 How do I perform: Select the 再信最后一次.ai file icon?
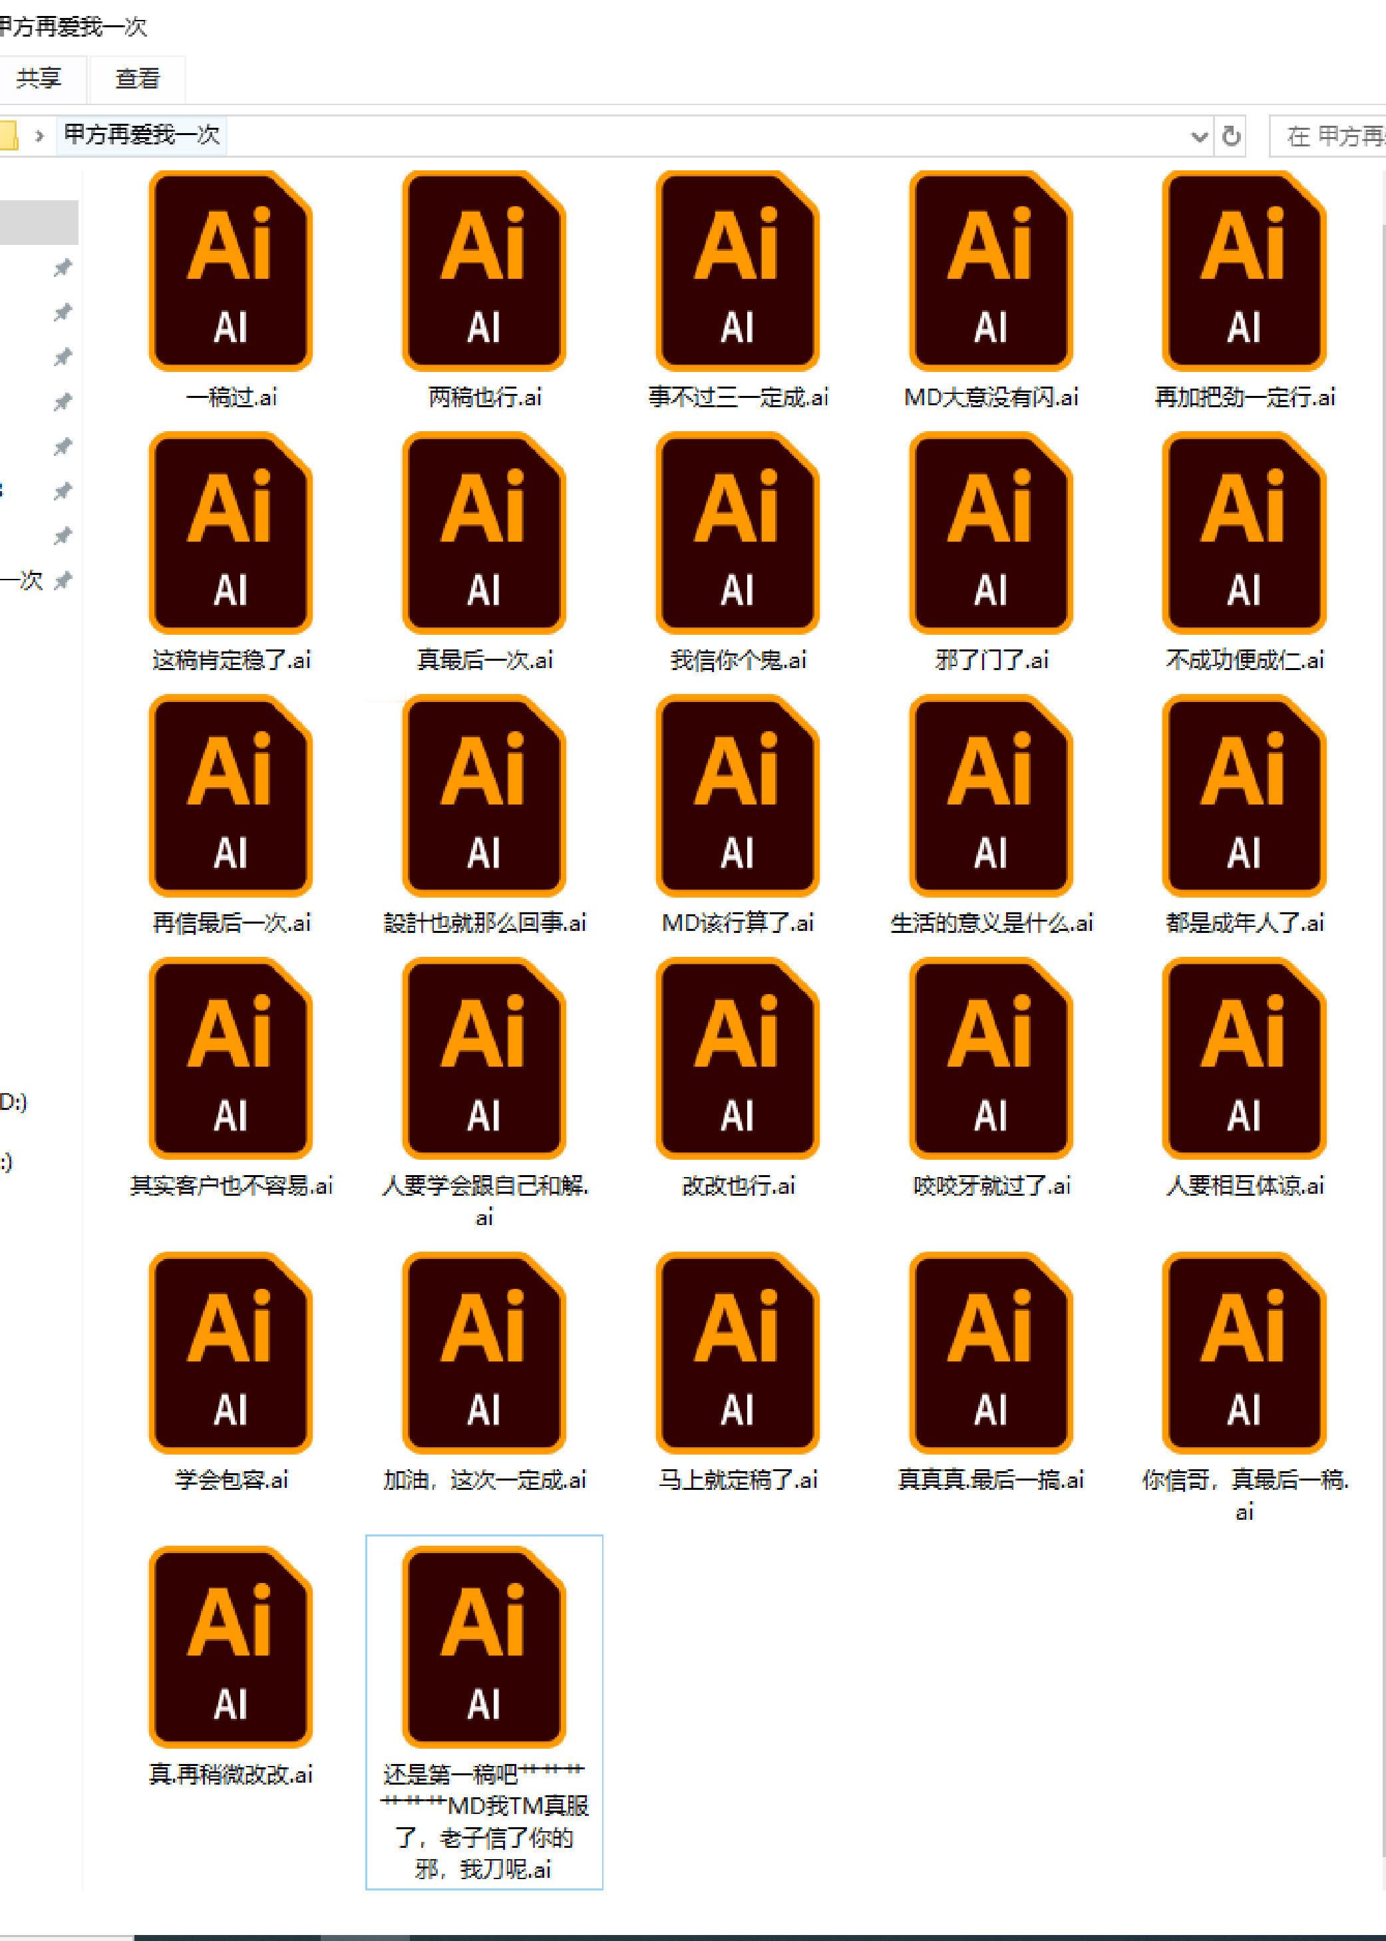pyautogui.click(x=230, y=796)
